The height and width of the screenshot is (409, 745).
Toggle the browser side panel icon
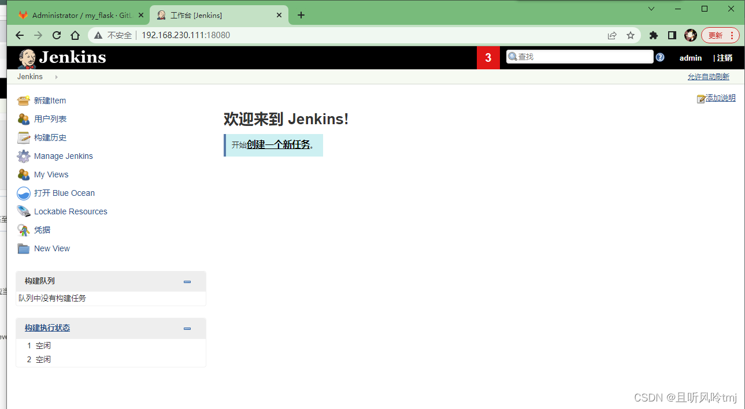point(672,35)
